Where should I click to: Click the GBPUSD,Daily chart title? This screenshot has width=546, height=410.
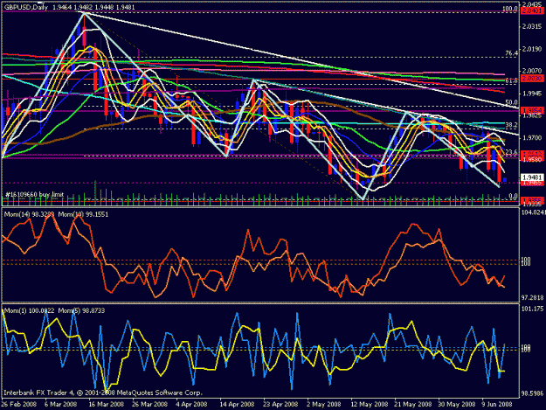pos(25,7)
